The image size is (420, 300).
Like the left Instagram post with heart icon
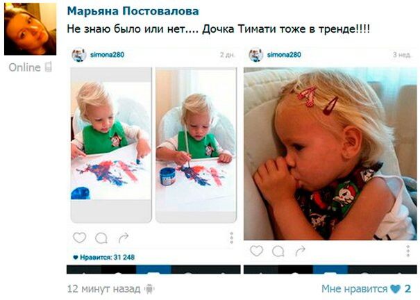tap(79, 238)
